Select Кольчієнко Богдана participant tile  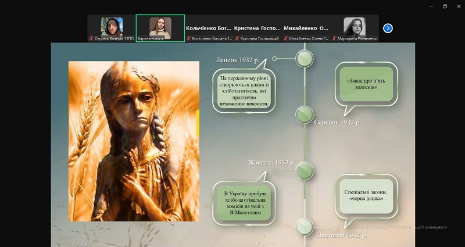point(209,28)
